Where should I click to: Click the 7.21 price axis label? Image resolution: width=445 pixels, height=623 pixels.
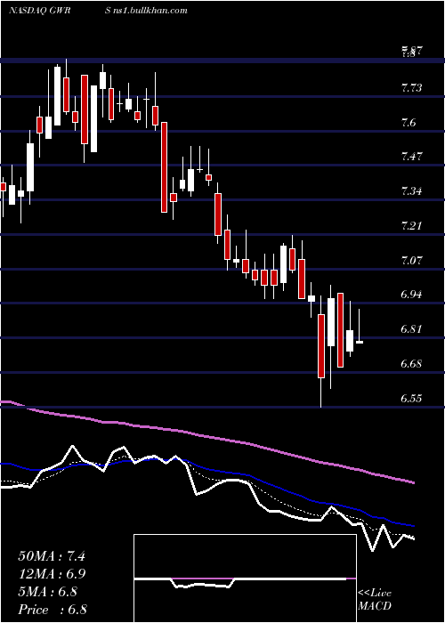[x=412, y=226]
